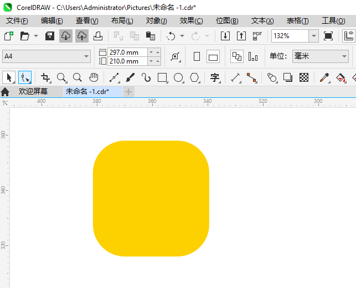Toggle full-screen preview
Viewport: 356px width, 288px height.
[328, 36]
